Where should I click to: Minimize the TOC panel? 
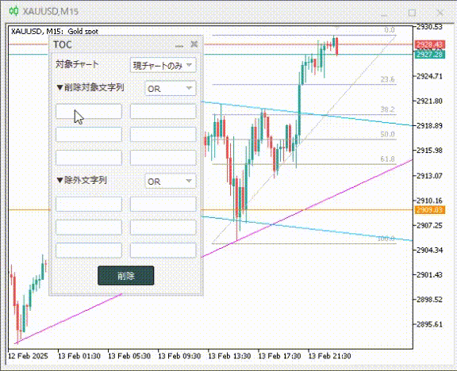179,45
